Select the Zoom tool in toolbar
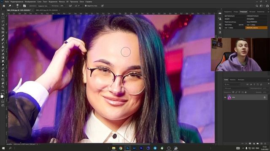Screen dimensions: 270x151 [x=3, y=87]
